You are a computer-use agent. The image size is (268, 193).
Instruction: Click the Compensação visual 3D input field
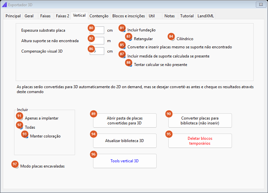coord(97,51)
